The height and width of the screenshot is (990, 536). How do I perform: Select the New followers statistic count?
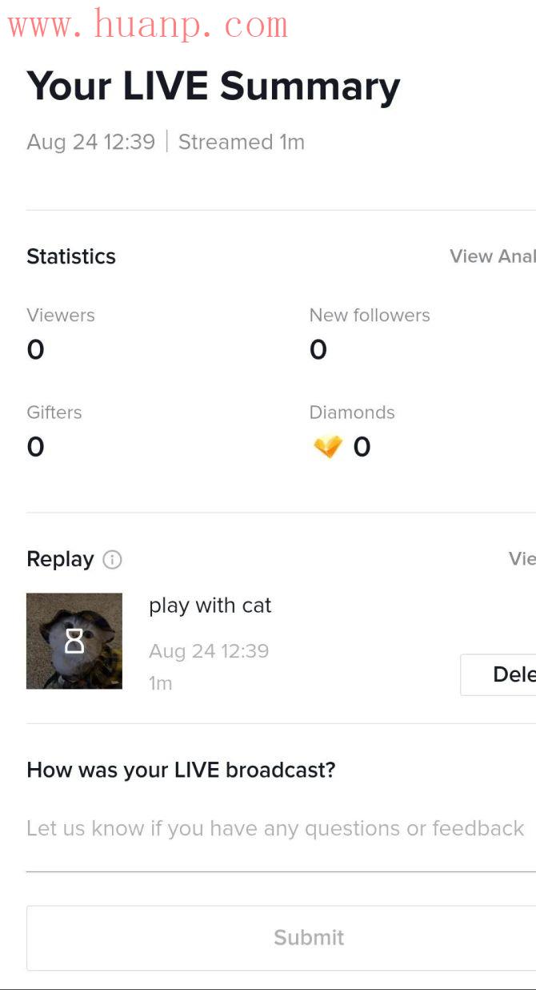click(x=318, y=350)
